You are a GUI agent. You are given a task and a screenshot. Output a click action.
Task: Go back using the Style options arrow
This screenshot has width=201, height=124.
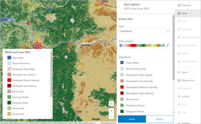[119, 6]
